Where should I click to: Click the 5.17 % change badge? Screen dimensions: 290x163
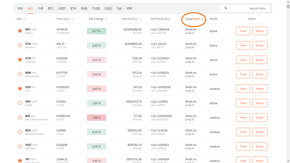[x=96, y=31]
